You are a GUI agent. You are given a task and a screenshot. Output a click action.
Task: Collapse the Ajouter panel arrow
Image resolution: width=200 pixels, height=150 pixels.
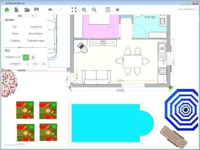(x=45, y=20)
